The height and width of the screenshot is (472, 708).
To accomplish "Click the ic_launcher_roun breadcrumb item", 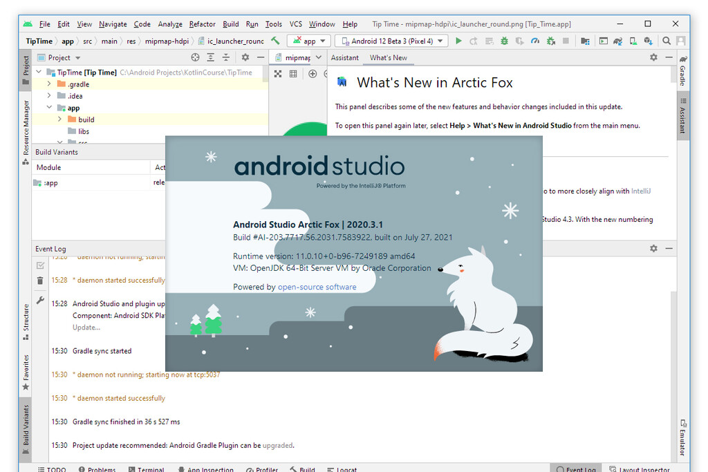I will 239,41.
